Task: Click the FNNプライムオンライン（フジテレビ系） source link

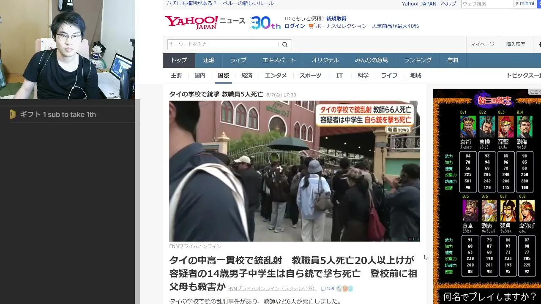Action: [x=272, y=289]
